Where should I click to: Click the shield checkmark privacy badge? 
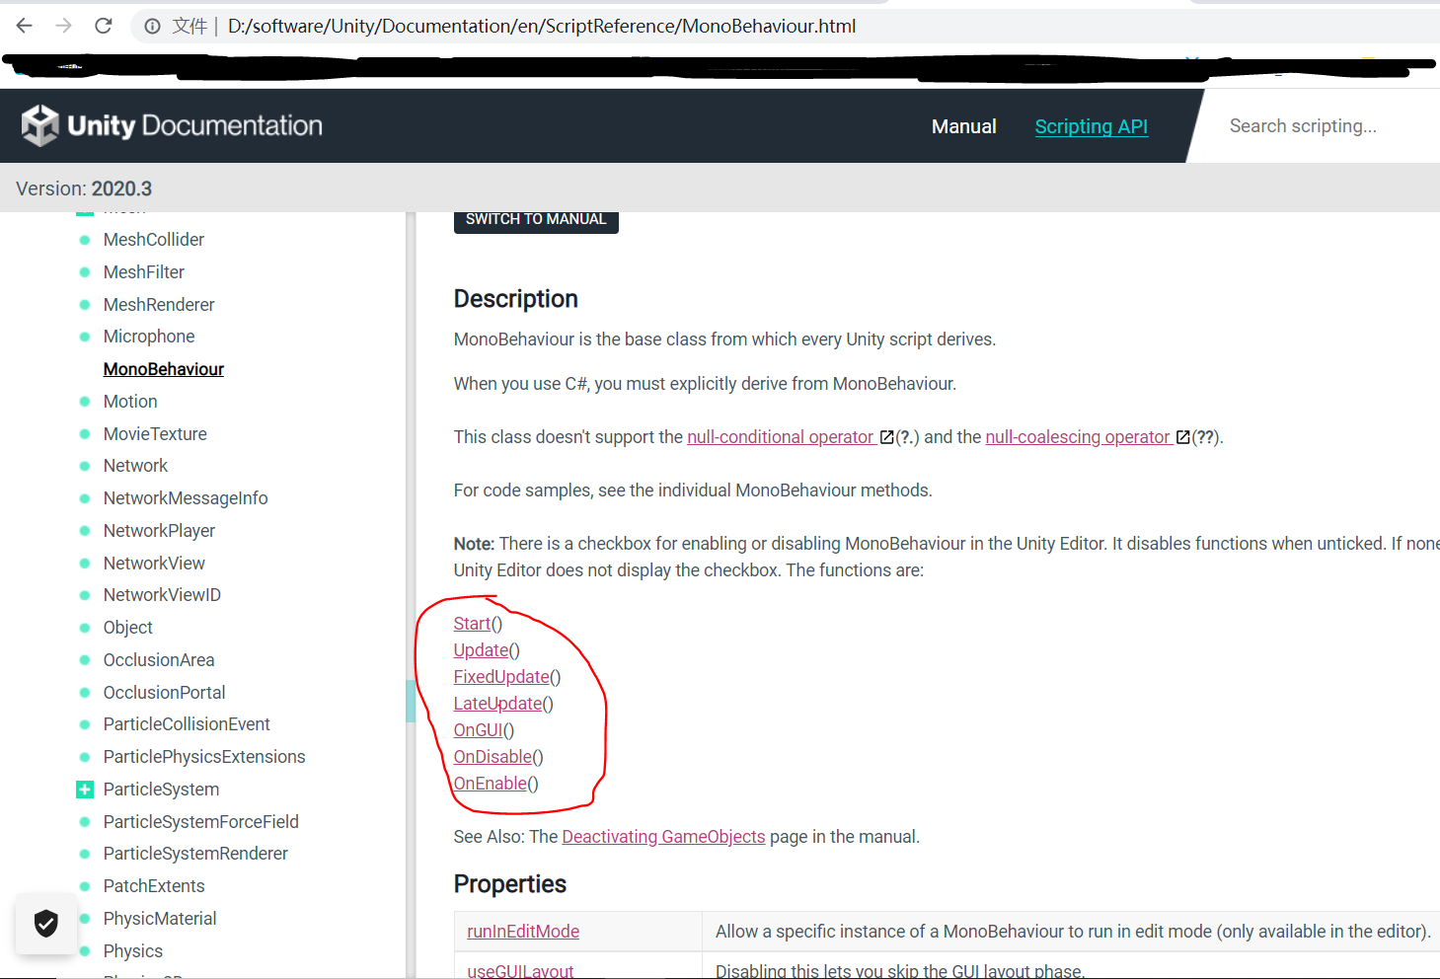click(46, 924)
